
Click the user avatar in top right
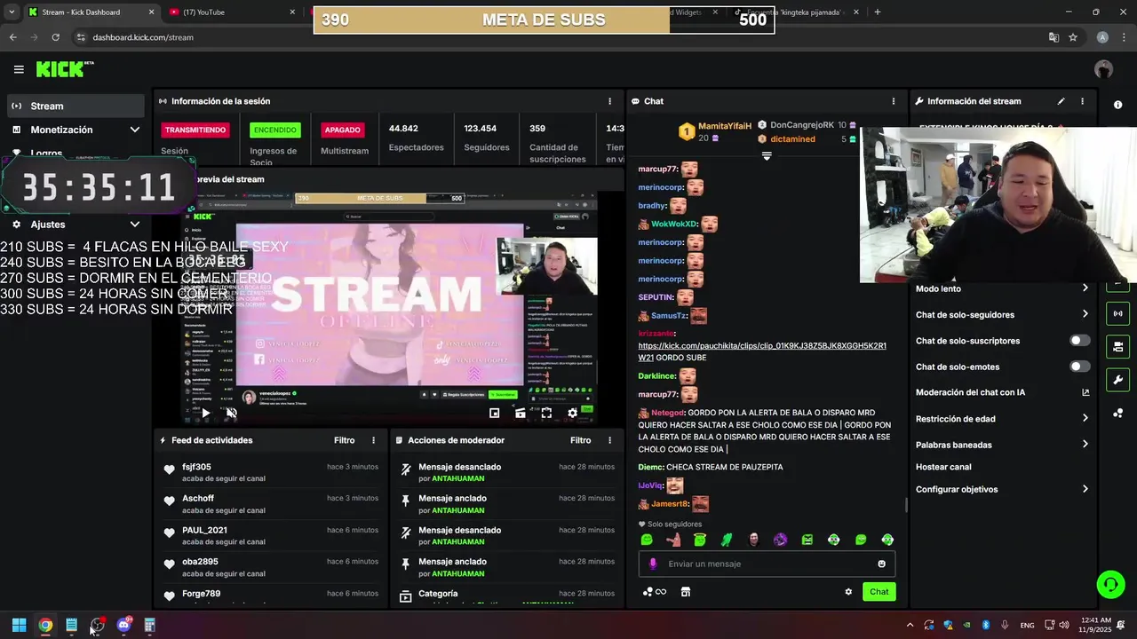click(1103, 69)
